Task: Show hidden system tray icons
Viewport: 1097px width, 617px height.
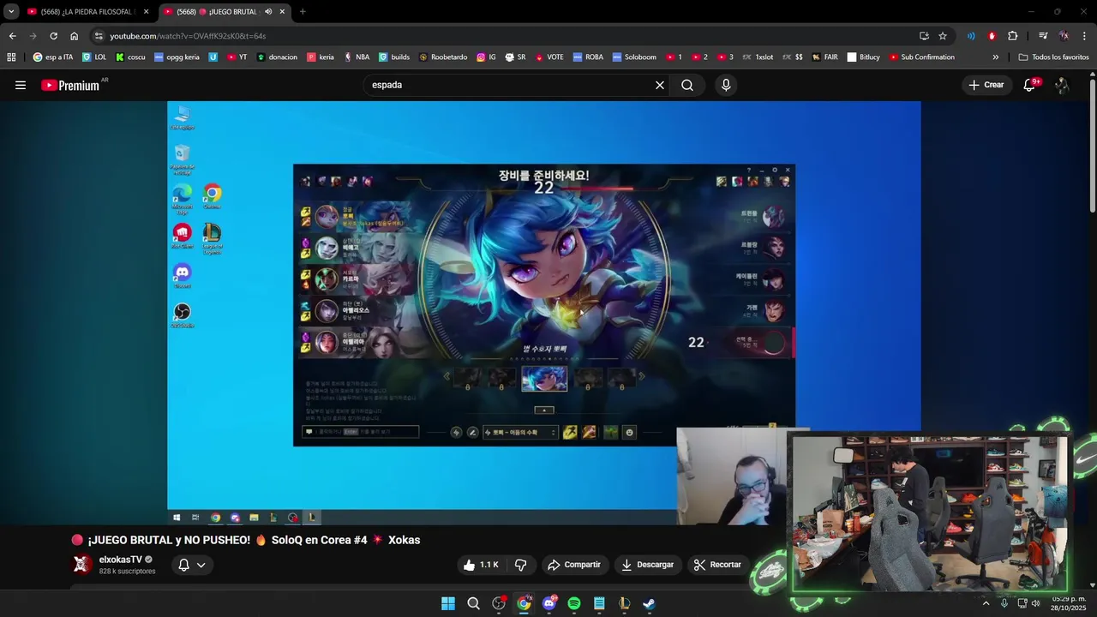Action: (986, 603)
